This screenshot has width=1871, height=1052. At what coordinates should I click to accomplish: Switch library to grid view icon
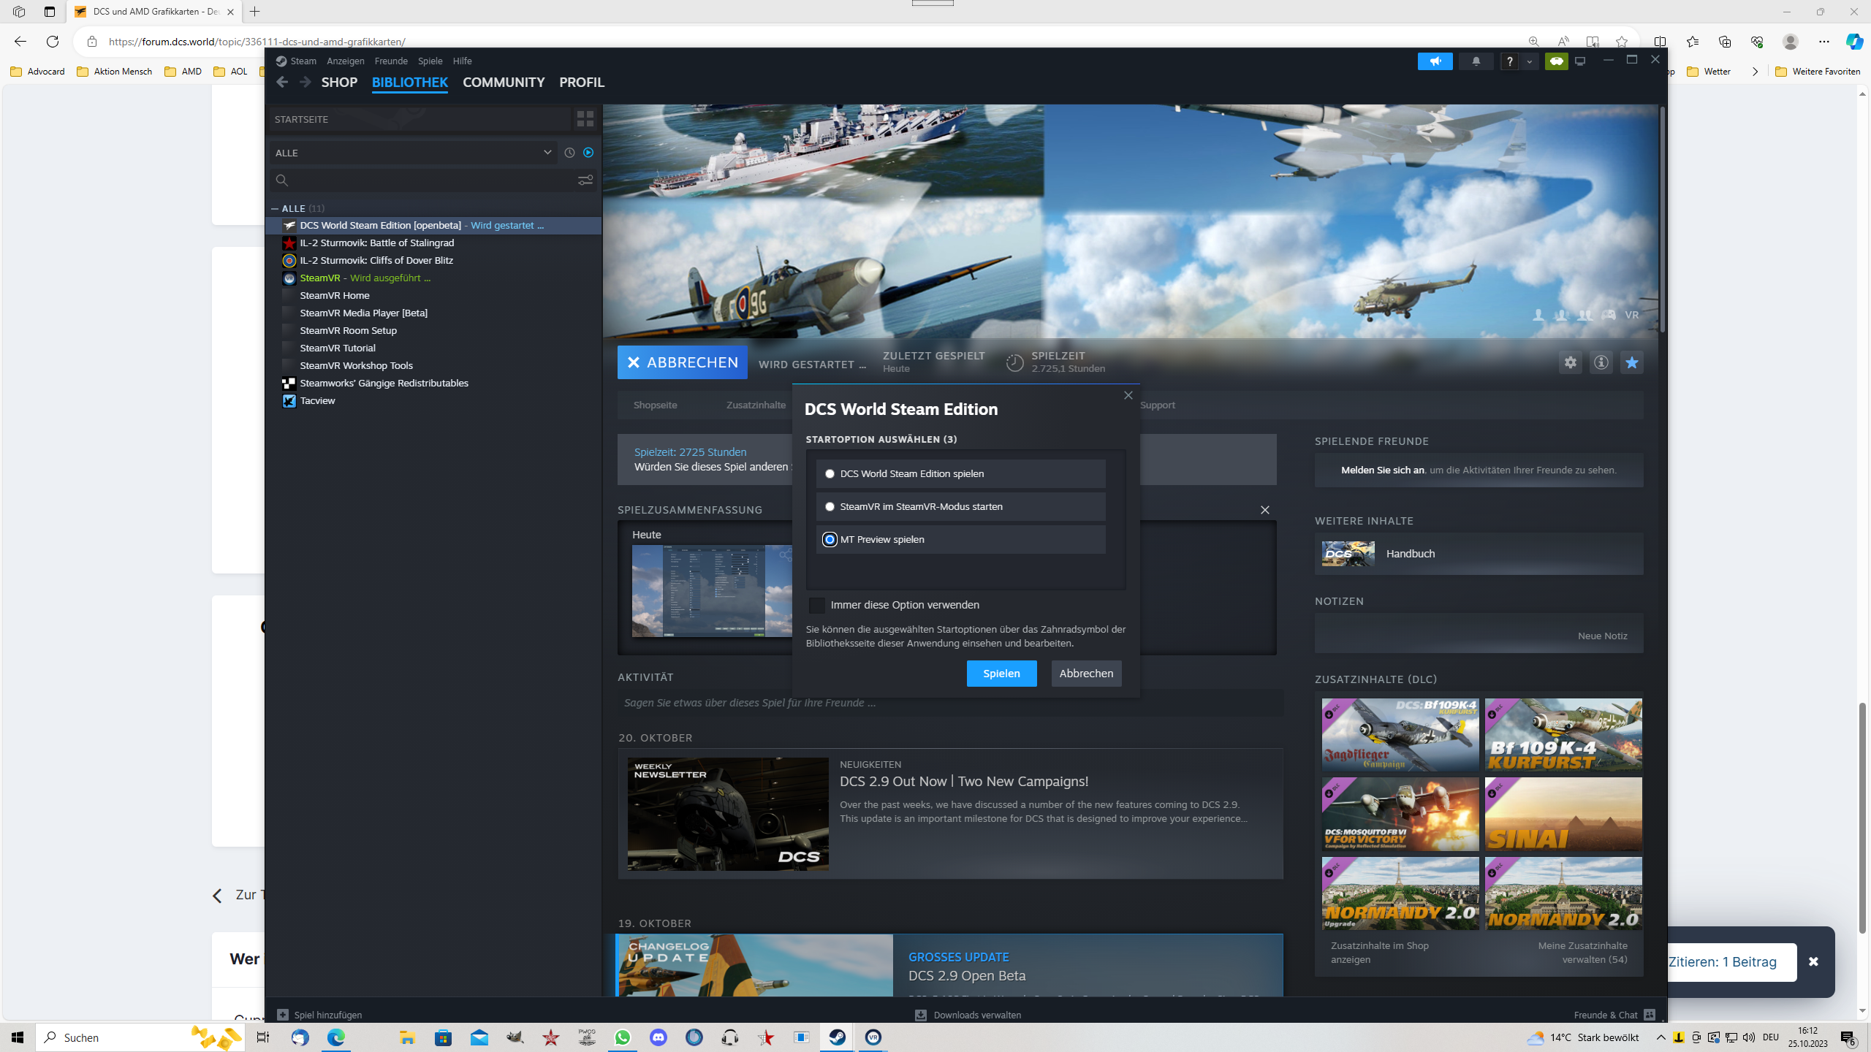tap(585, 118)
